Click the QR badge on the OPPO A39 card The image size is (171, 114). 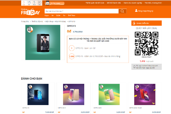click(102, 87)
